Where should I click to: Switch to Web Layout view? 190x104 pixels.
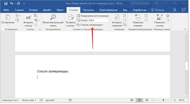147,100
